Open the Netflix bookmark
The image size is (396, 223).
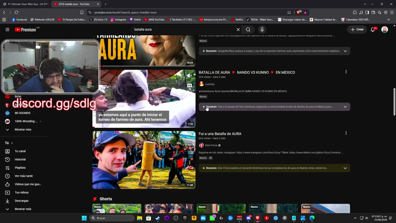(237, 20)
